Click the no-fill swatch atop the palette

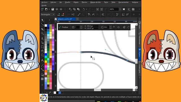pos(46,25)
